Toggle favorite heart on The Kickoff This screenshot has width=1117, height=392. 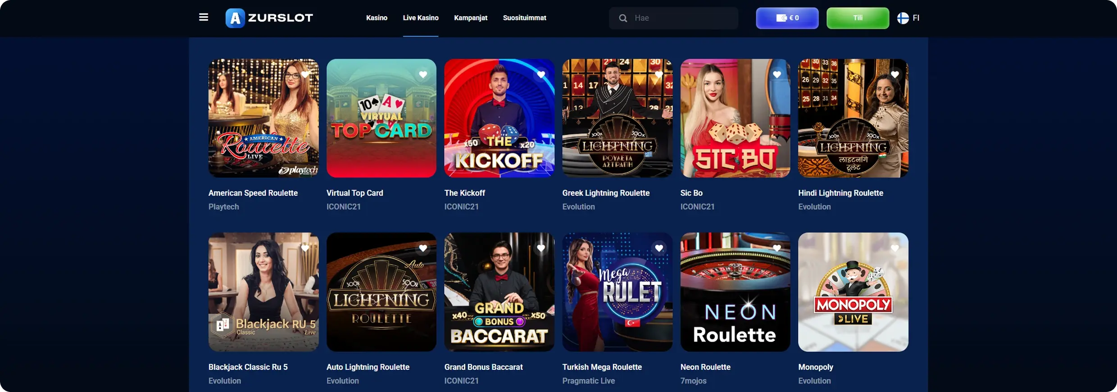(541, 74)
